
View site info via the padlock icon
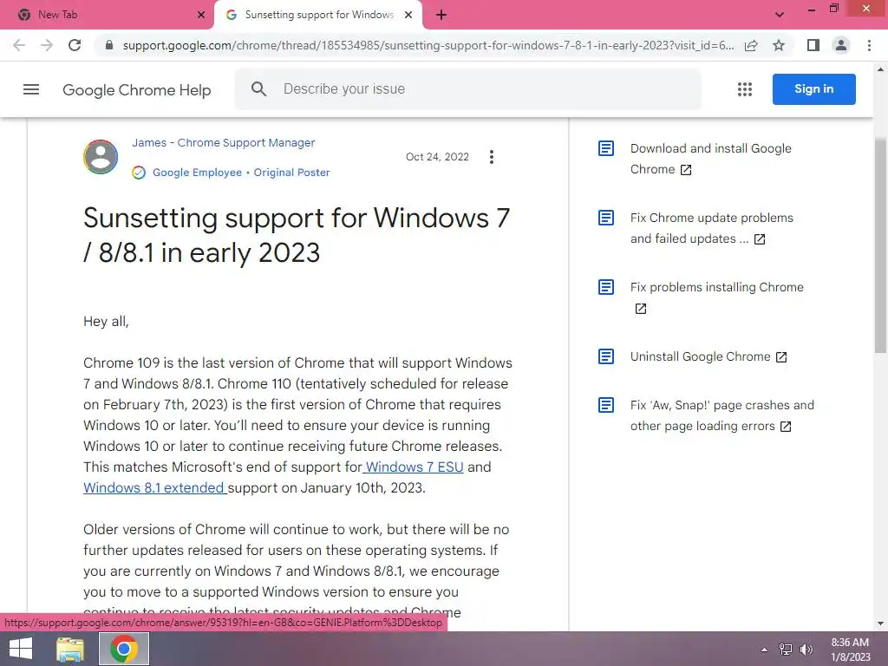pos(109,45)
